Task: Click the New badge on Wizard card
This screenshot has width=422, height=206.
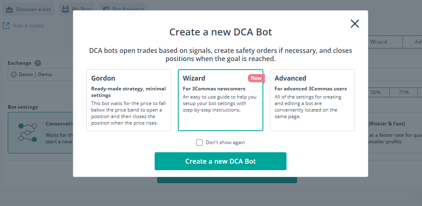Action: click(x=256, y=78)
